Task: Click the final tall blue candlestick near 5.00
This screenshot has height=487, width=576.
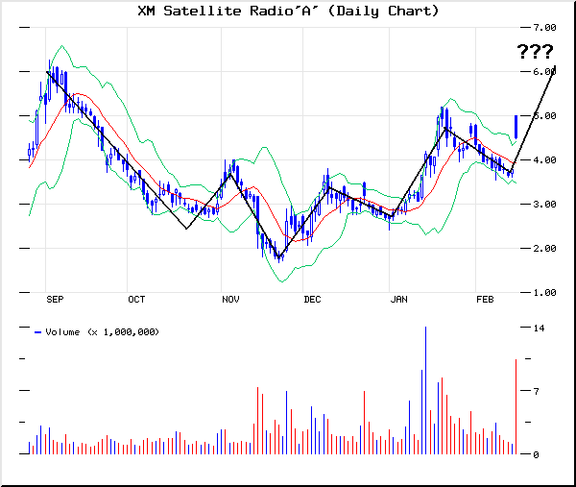Action: tap(516, 127)
